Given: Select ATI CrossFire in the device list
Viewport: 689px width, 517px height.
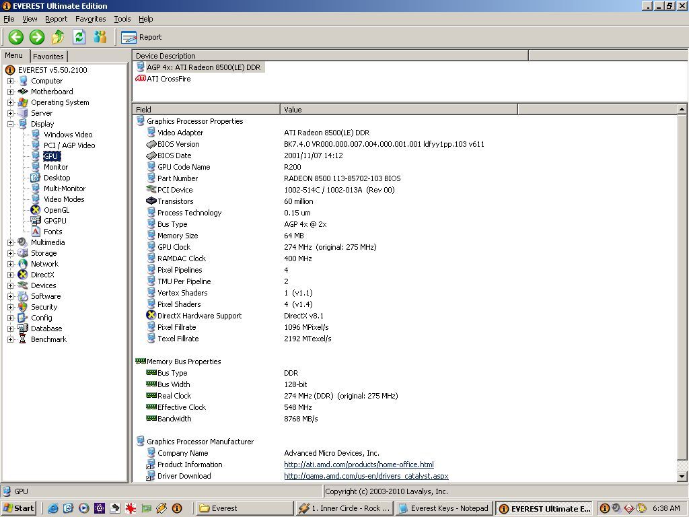Looking at the screenshot, I should pos(168,79).
